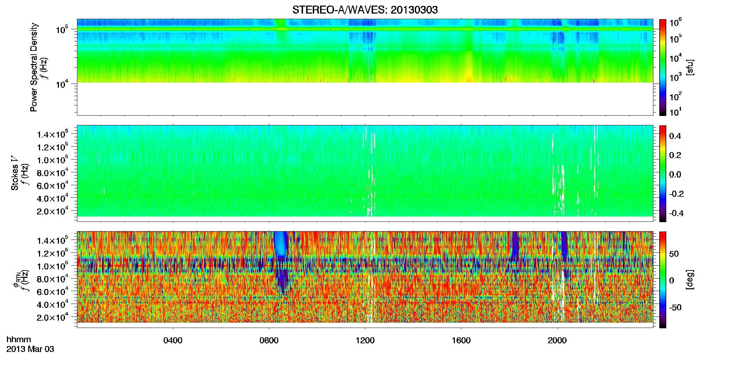Click the 8.0×10^4 tick in the Stokes V panel

[52, 172]
